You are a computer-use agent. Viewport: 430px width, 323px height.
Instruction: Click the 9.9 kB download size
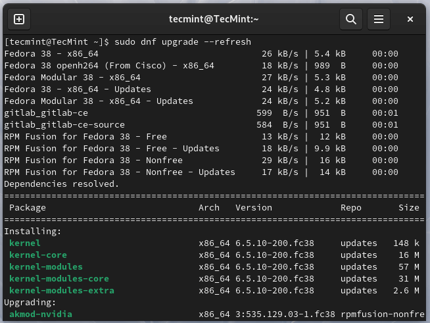(330, 149)
